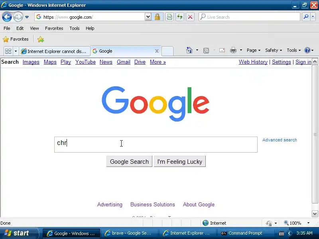Open the Gmail link
This screenshot has width=319, height=239.
click(124, 62)
